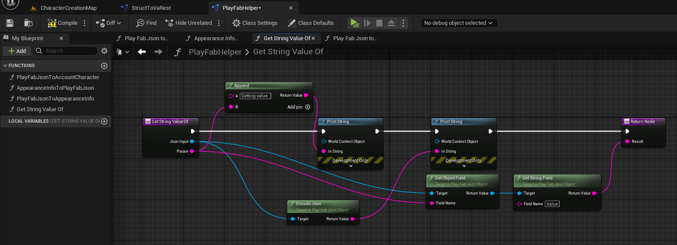Open Find in blueprint
This screenshot has height=245, width=677.
pos(147,23)
